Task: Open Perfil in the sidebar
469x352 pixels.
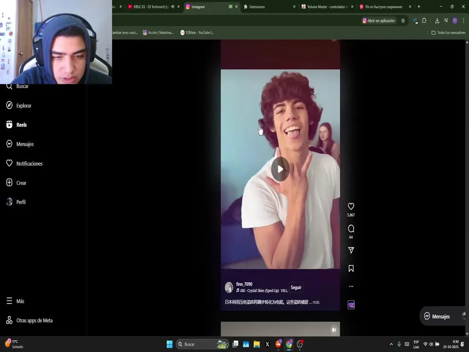Action: point(16,202)
